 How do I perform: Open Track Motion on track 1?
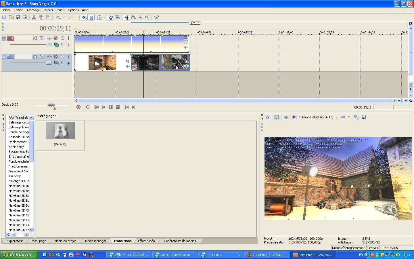[42, 38]
